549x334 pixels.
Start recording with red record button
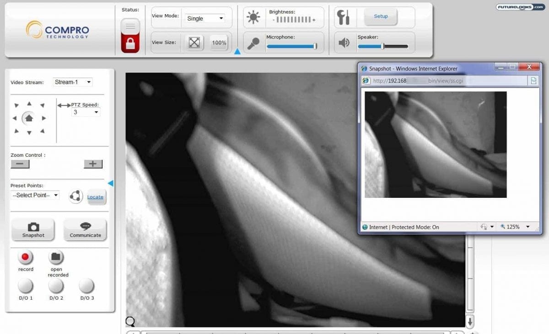pos(25,257)
